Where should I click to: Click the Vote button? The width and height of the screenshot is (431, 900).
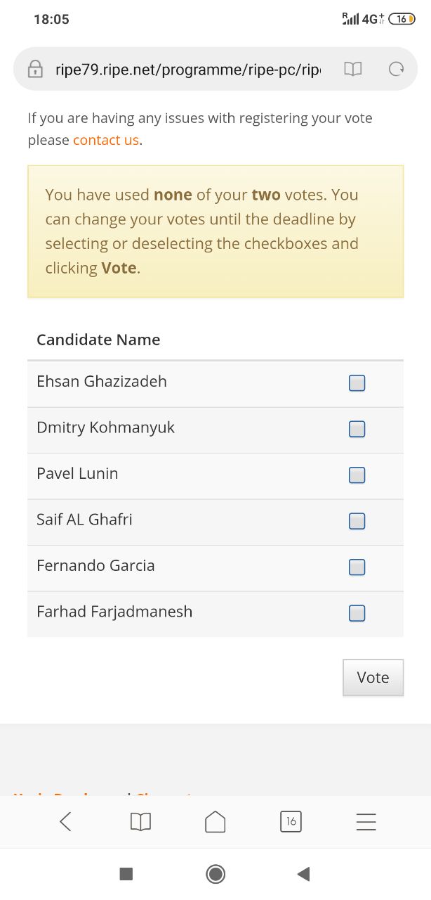(373, 678)
